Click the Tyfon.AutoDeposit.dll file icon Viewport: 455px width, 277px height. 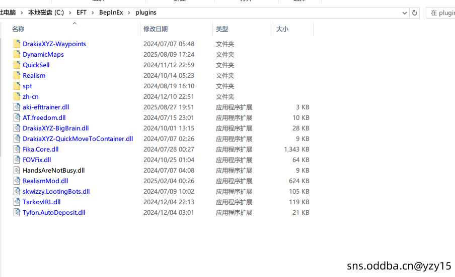(17, 212)
